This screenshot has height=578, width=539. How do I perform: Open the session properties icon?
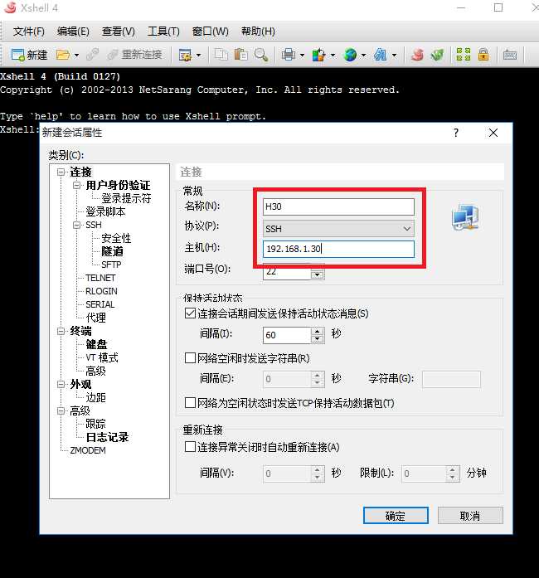tap(185, 55)
